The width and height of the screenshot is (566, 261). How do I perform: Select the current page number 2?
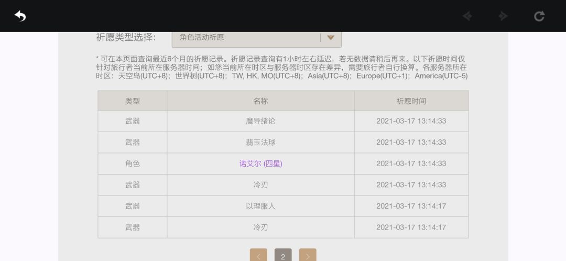(283, 256)
